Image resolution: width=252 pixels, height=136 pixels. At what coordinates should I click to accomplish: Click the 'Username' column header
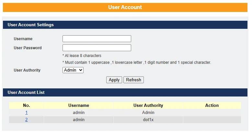(x=79, y=105)
